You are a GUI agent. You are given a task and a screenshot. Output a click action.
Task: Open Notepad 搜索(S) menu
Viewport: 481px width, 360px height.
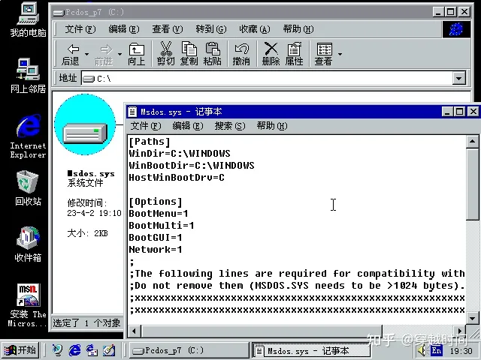[x=230, y=126]
